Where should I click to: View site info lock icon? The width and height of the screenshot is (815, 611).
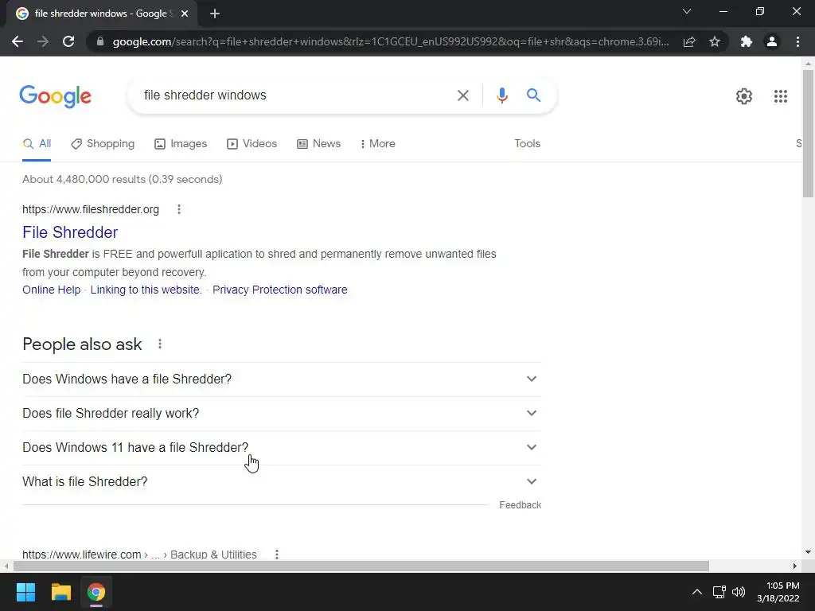100,41
